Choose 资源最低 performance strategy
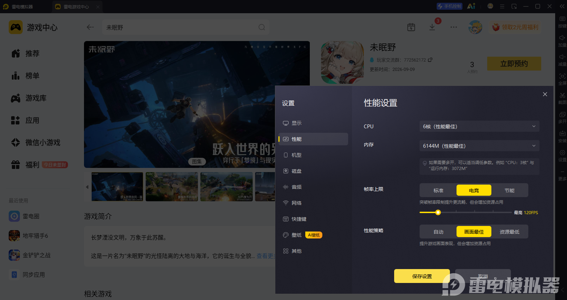Viewport: 567px width, 300px height. pos(509,232)
